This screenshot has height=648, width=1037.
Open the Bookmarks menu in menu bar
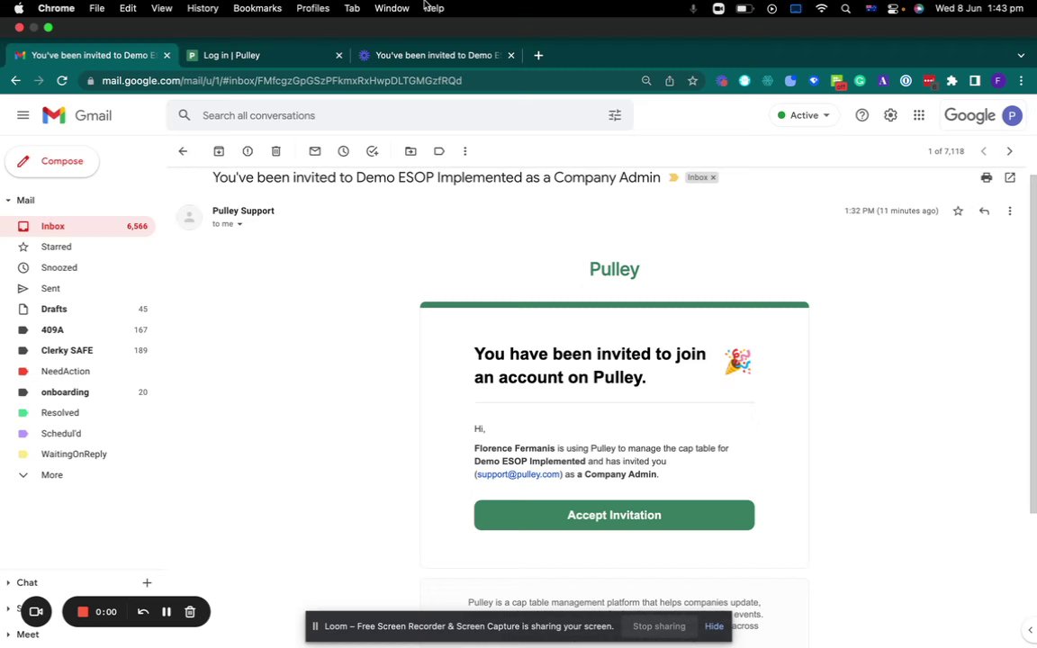257,8
